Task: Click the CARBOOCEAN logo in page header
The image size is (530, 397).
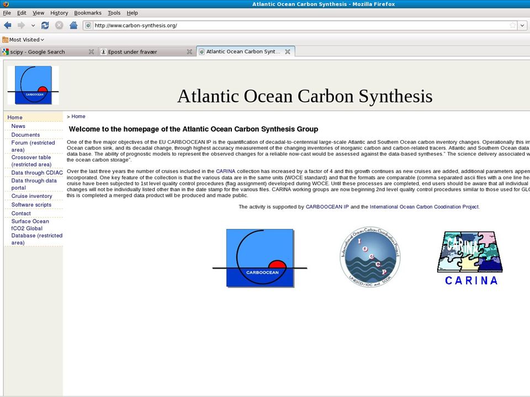Action: [x=33, y=85]
